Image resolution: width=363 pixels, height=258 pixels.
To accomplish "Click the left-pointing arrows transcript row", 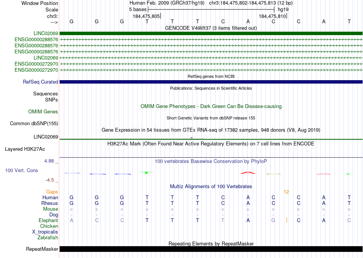I will coord(211,58).
